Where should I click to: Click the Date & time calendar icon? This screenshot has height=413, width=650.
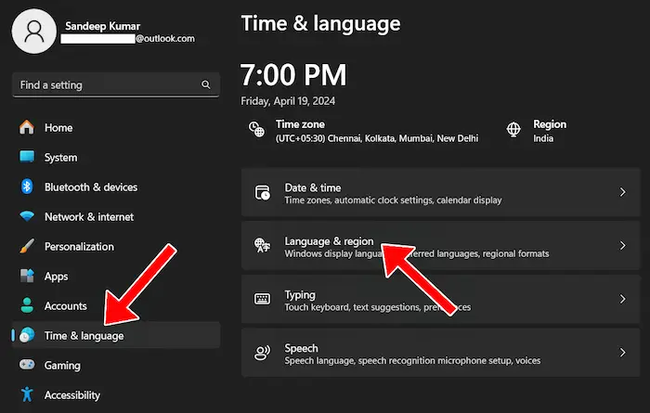263,193
